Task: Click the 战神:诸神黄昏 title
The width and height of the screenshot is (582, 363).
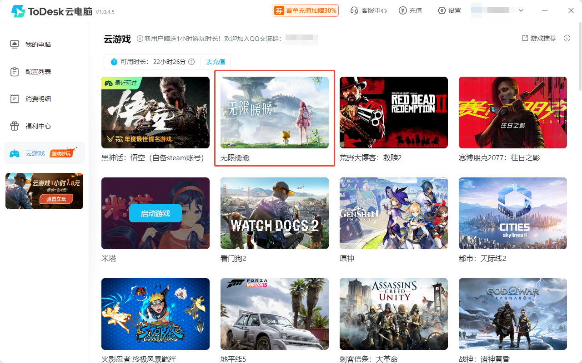Action: 484,359
